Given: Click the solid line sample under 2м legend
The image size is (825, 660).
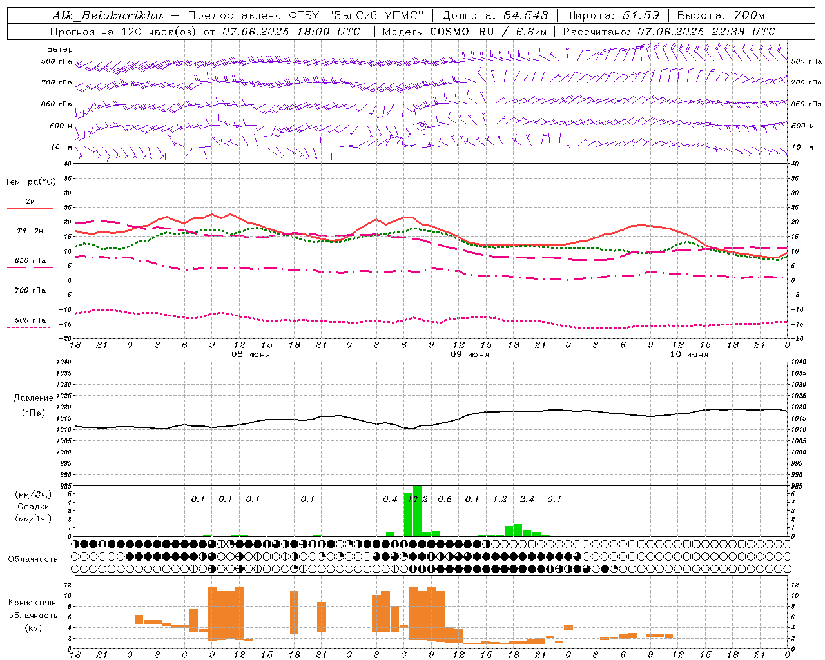Looking at the screenshot, I should click(x=30, y=208).
